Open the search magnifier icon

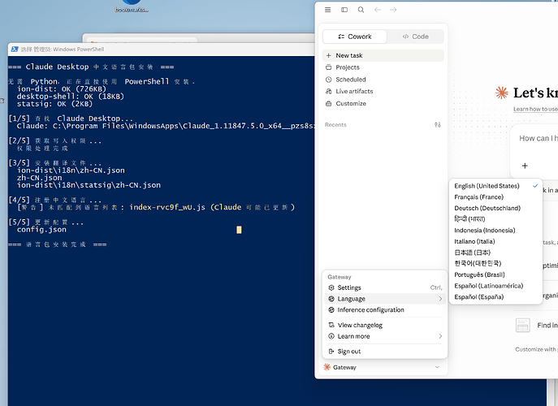[x=361, y=10]
